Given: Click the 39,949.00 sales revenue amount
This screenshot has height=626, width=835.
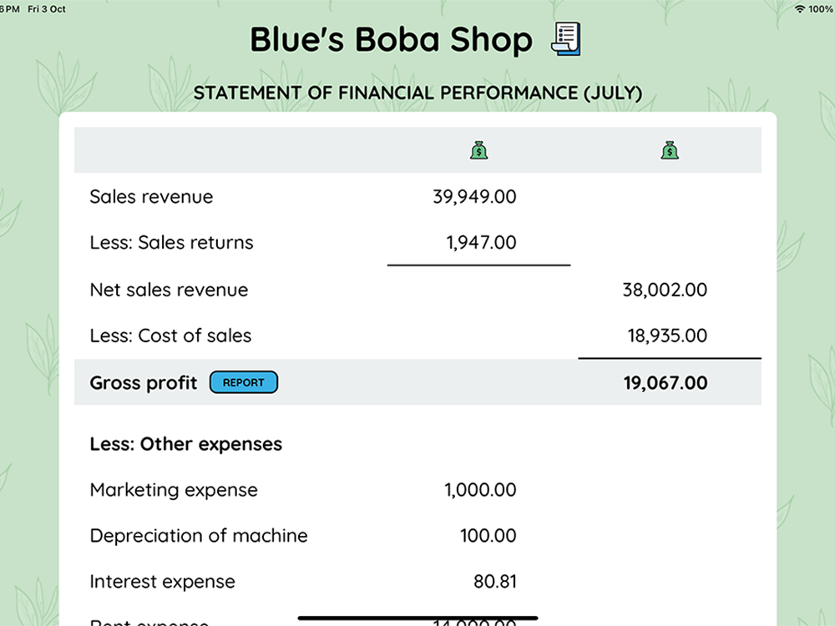Looking at the screenshot, I should tap(474, 197).
